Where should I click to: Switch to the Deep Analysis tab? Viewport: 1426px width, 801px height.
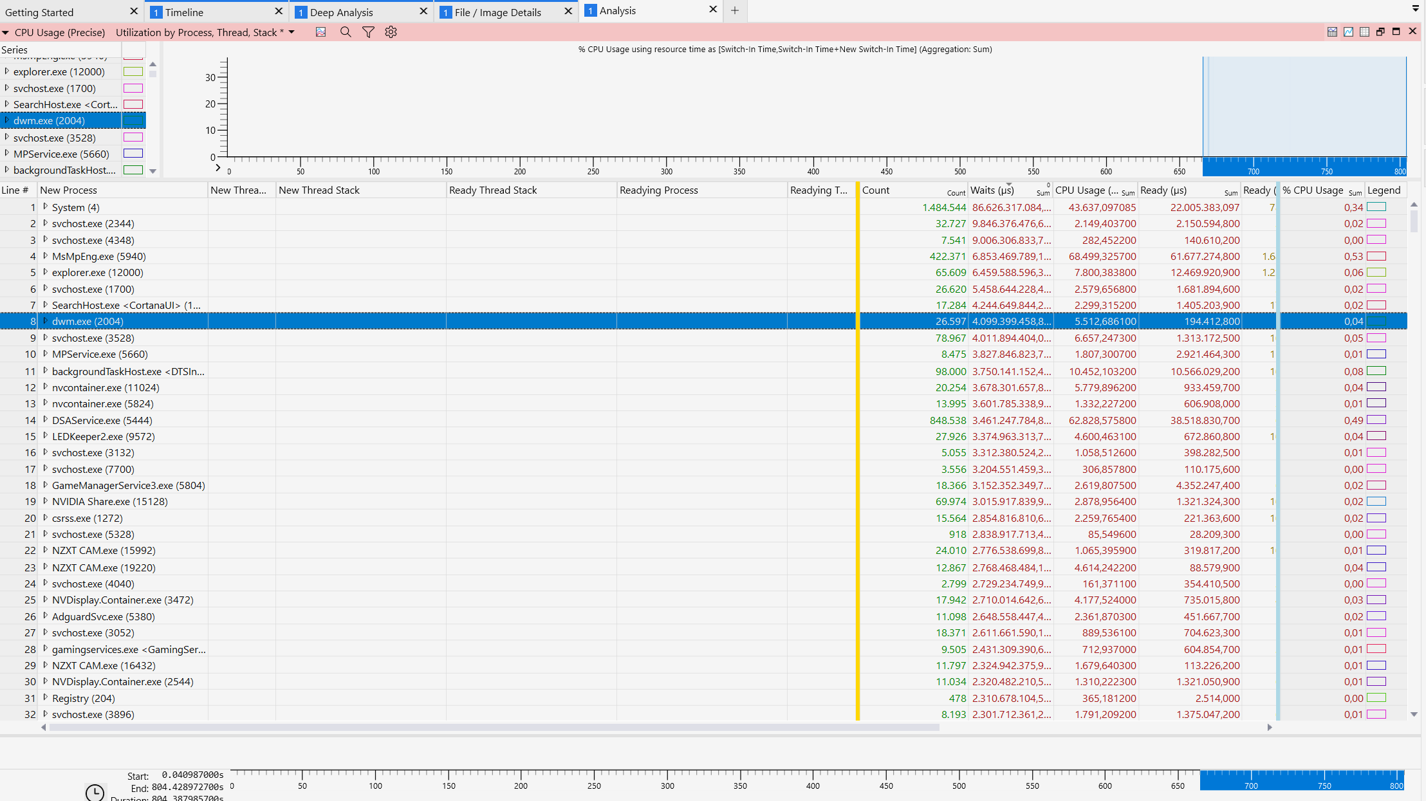click(x=341, y=12)
